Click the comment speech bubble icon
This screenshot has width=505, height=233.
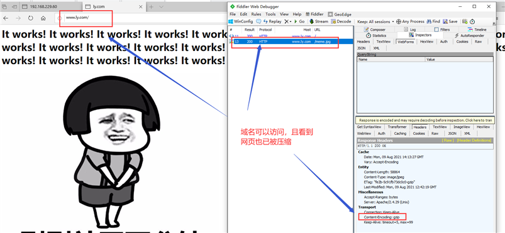tap(258, 21)
